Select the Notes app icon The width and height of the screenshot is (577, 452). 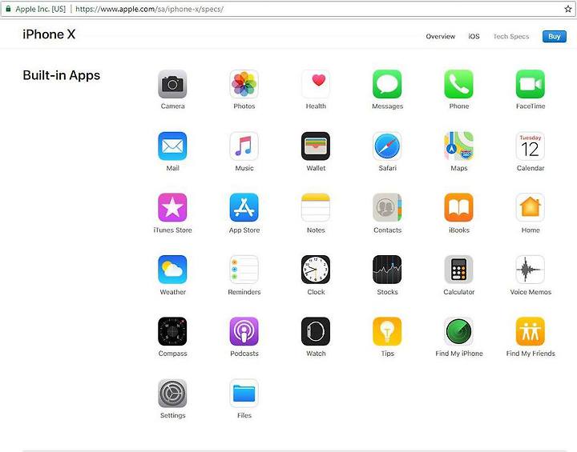[316, 208]
